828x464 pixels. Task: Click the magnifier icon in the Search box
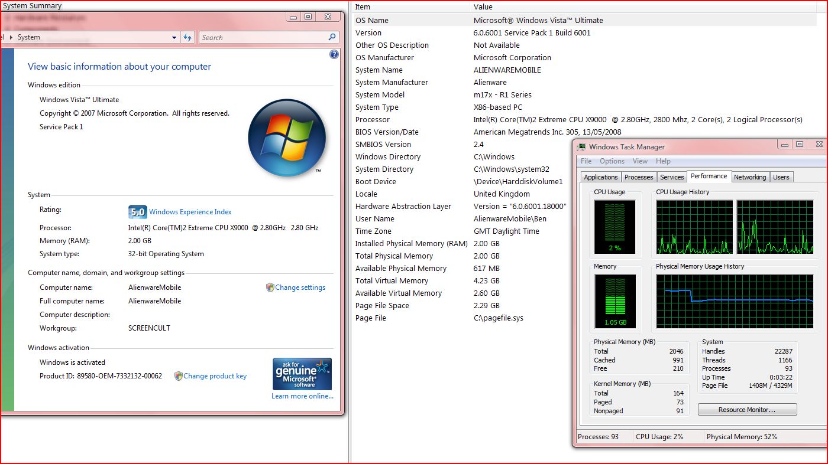coord(332,37)
